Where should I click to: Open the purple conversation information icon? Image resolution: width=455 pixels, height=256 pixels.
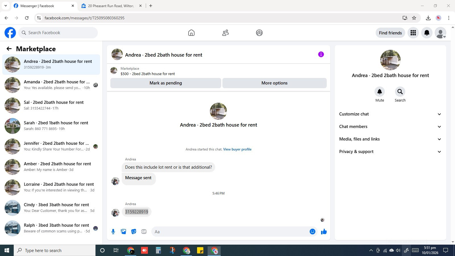(x=321, y=54)
